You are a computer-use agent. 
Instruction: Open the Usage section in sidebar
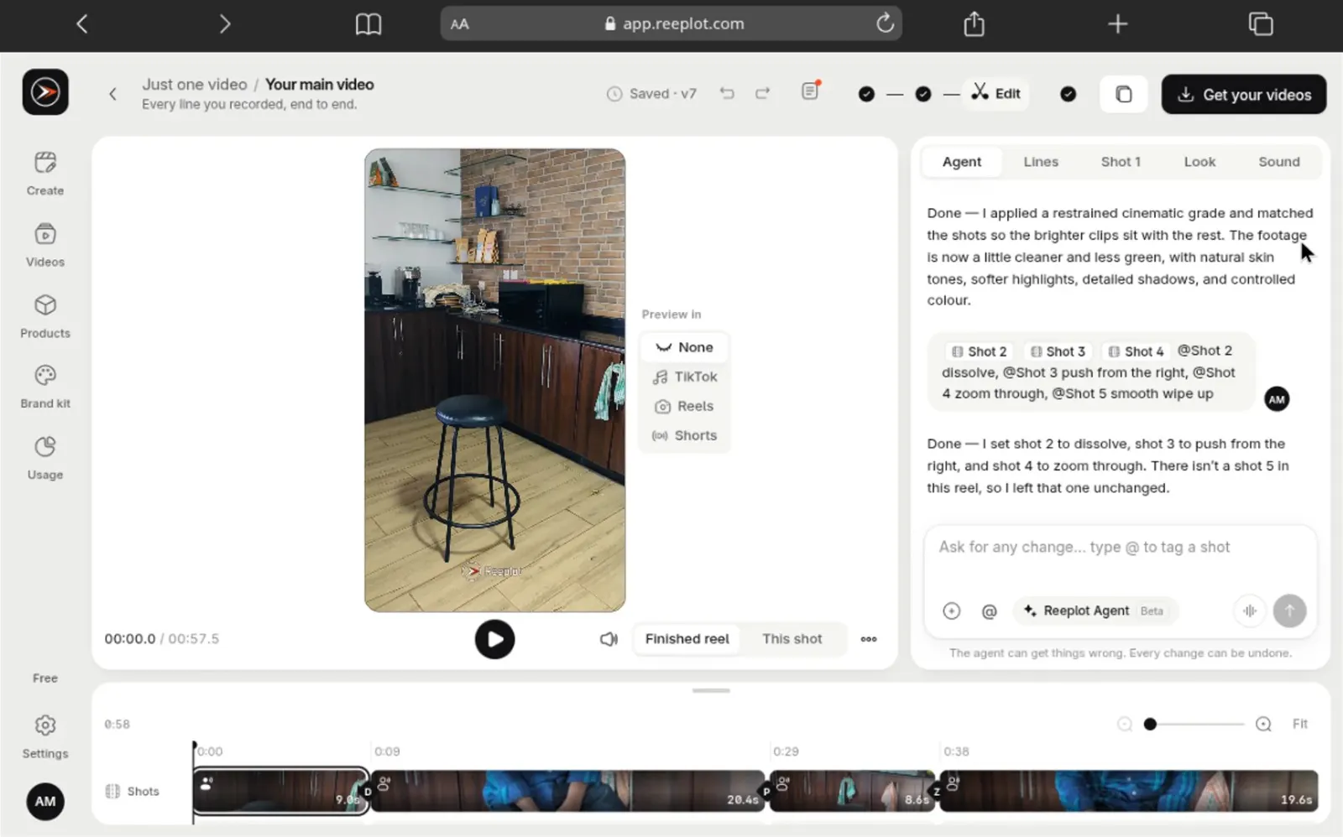pyautogui.click(x=45, y=458)
